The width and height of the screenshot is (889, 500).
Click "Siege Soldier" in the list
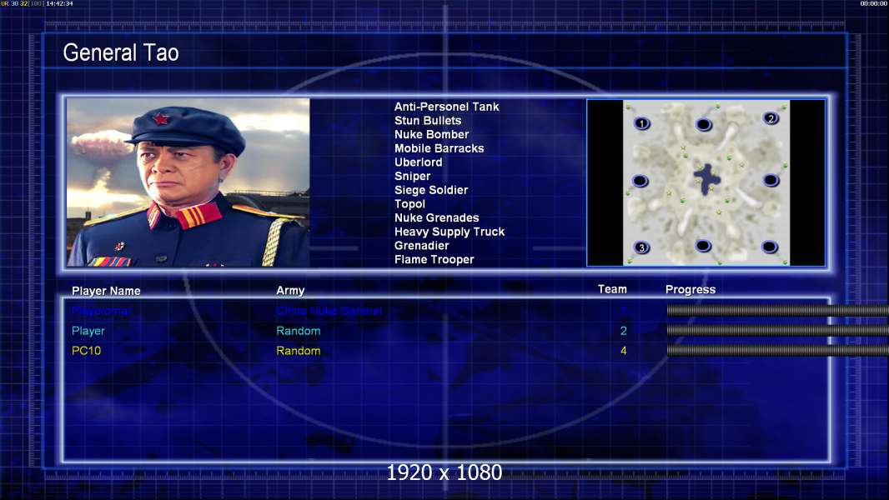(x=431, y=190)
